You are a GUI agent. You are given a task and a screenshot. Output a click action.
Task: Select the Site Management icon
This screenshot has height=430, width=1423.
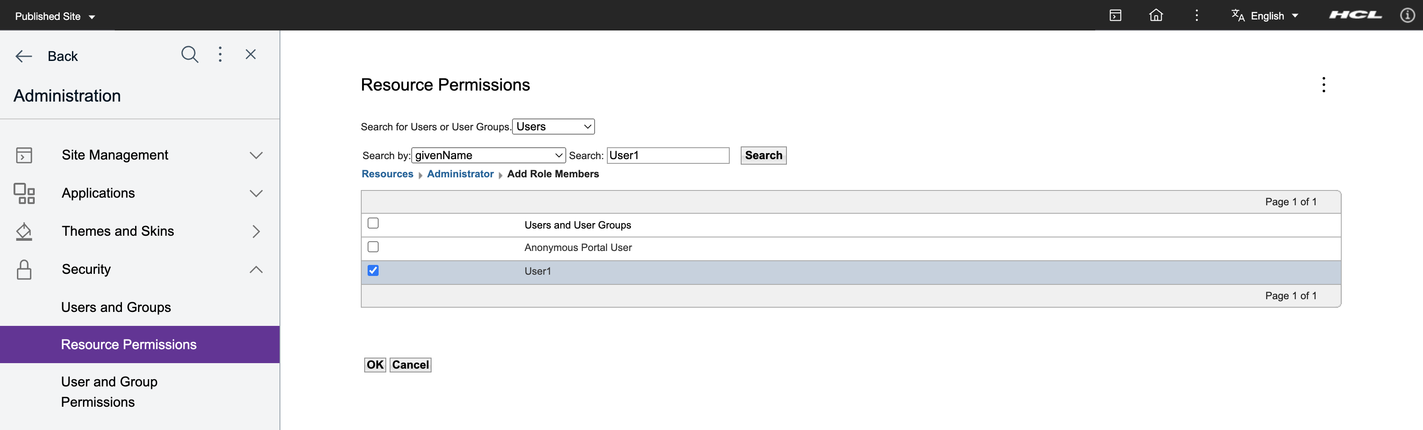coord(23,155)
